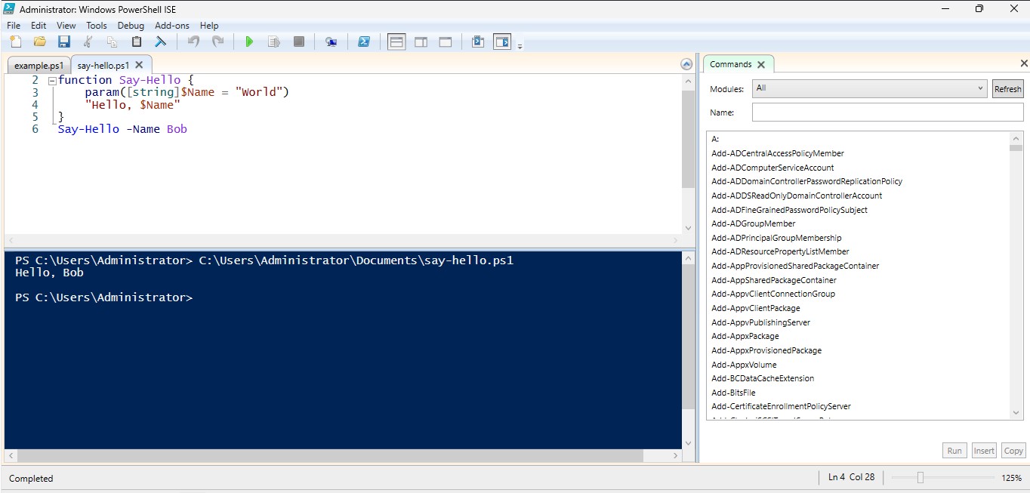This screenshot has height=493, width=1030.
Task: Click Ln 4 Col 28 in status bar
Action: (851, 477)
